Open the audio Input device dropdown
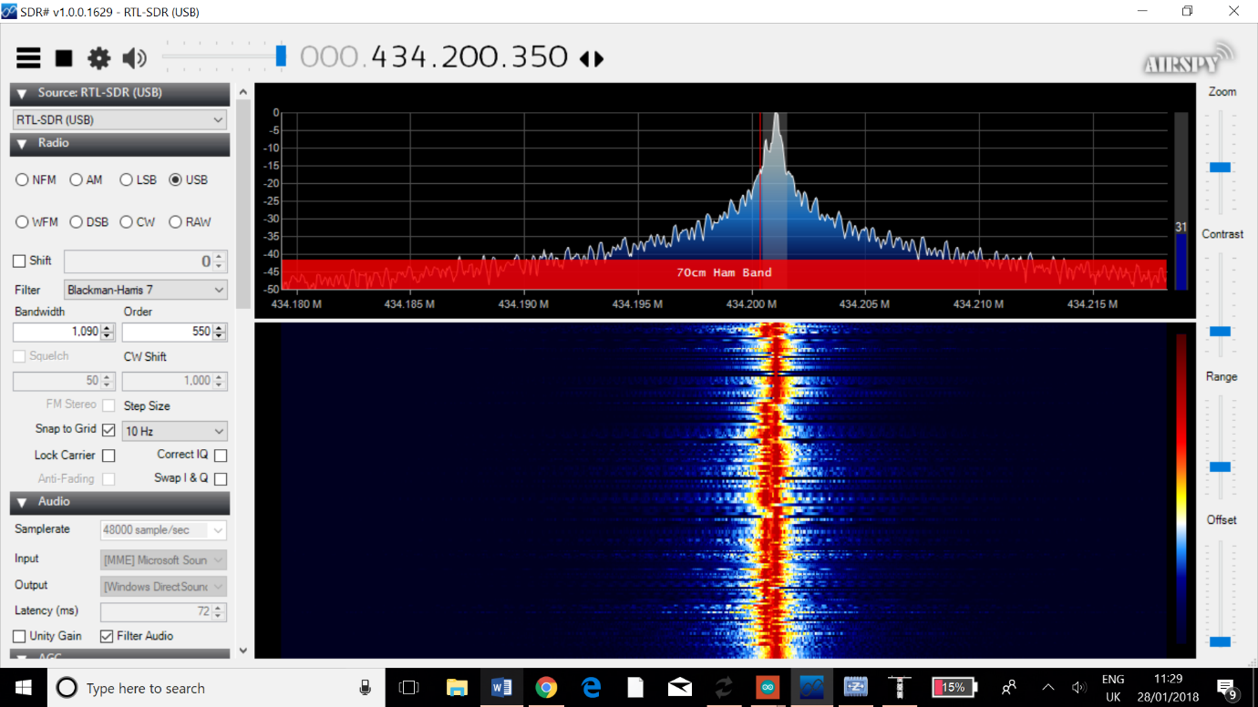The width and height of the screenshot is (1258, 707). pos(163,559)
